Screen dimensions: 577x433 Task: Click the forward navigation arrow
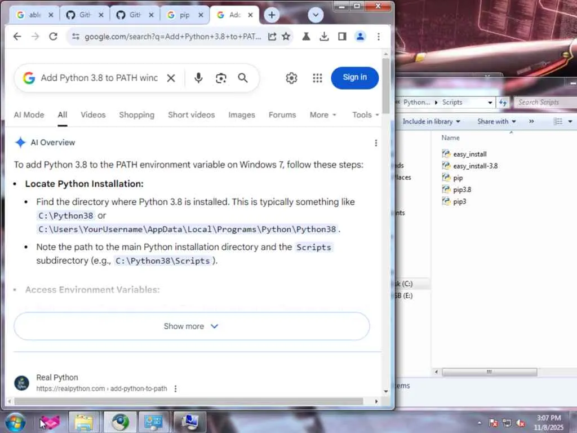point(35,37)
